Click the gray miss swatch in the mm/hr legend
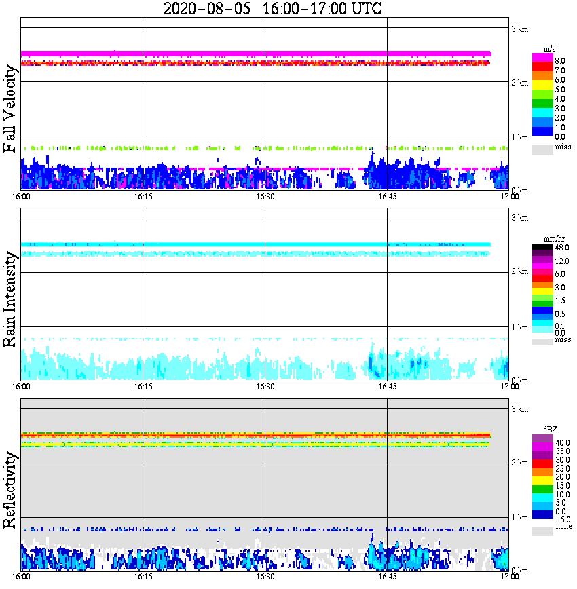The height and width of the screenshot is (589, 577). 542,342
